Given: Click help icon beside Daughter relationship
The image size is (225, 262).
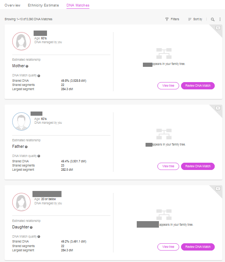Looking at the screenshot, I should [31, 227].
